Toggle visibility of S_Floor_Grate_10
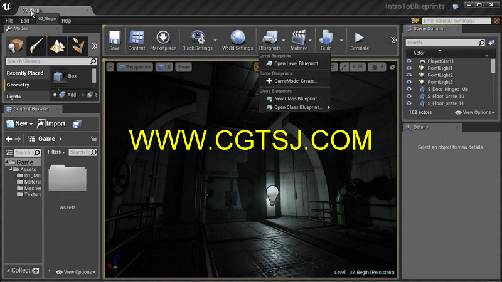 point(409,96)
